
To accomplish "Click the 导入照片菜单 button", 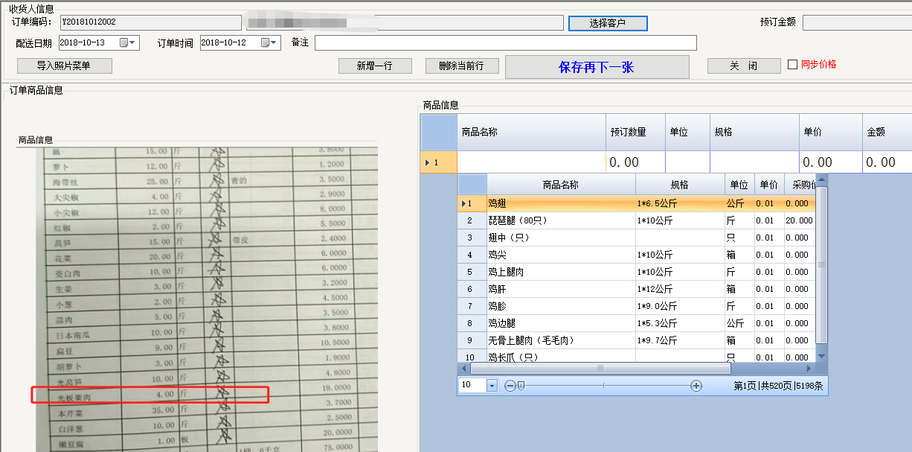I will 64,66.
